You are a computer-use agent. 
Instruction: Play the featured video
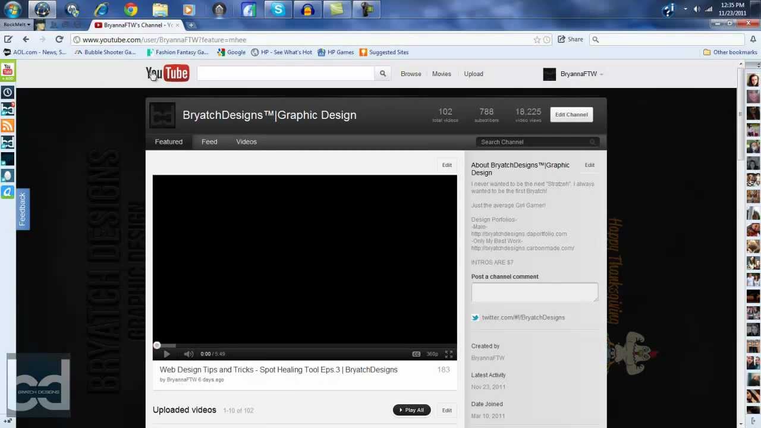pyautogui.click(x=166, y=354)
